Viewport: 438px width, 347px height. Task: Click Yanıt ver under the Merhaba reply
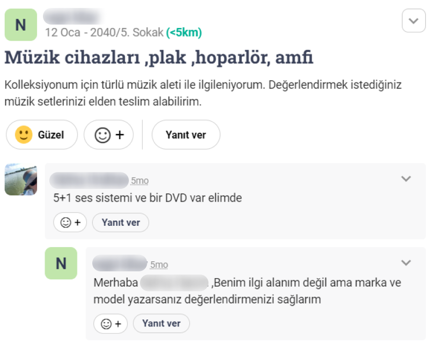point(161,324)
